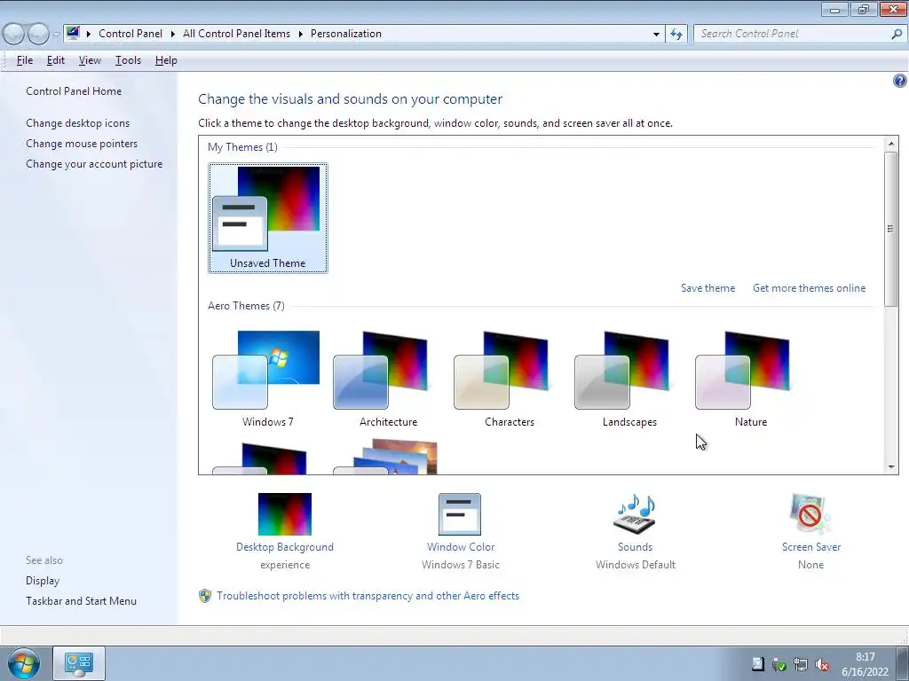Click the refresh button beside address bar
Image resolution: width=909 pixels, height=681 pixels.
[676, 34]
